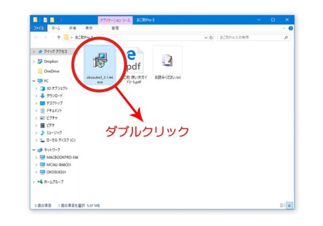Click the おこ助Pro 3 breadcrumb path
The height and width of the screenshot is (226, 323).
coord(84,38)
